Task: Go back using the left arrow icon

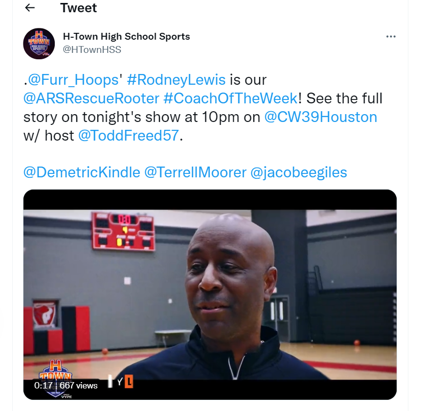Action: coord(30,8)
